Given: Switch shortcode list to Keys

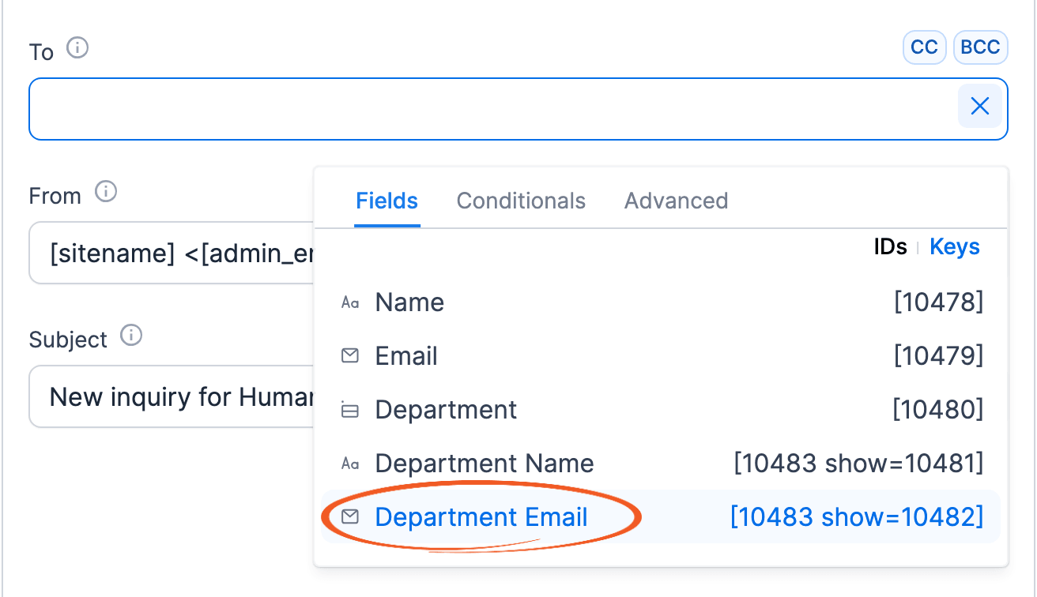Looking at the screenshot, I should (x=955, y=247).
